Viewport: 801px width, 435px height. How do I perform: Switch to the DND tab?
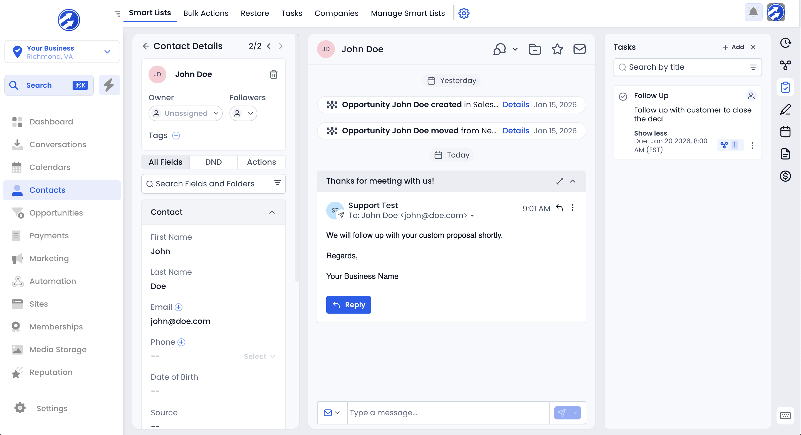[x=213, y=162]
